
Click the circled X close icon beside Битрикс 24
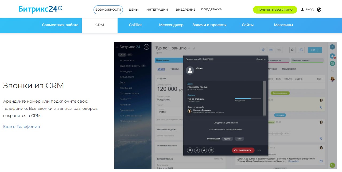146,47
